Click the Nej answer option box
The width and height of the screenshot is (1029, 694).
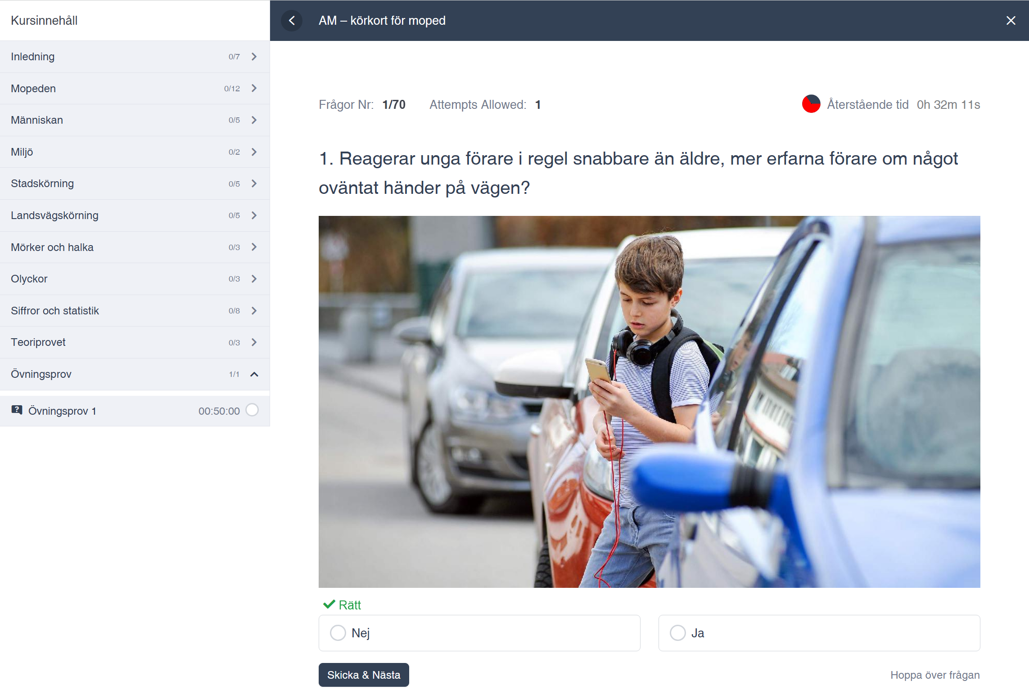click(479, 633)
